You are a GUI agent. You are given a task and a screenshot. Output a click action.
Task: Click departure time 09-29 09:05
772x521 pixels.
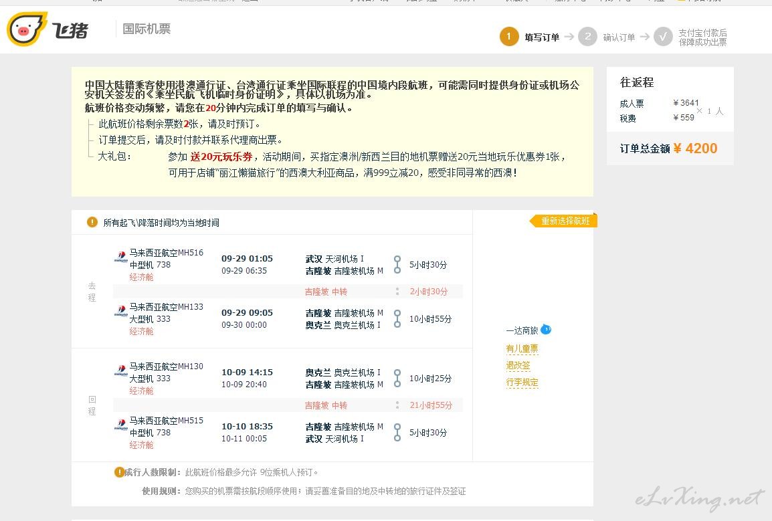[247, 313]
